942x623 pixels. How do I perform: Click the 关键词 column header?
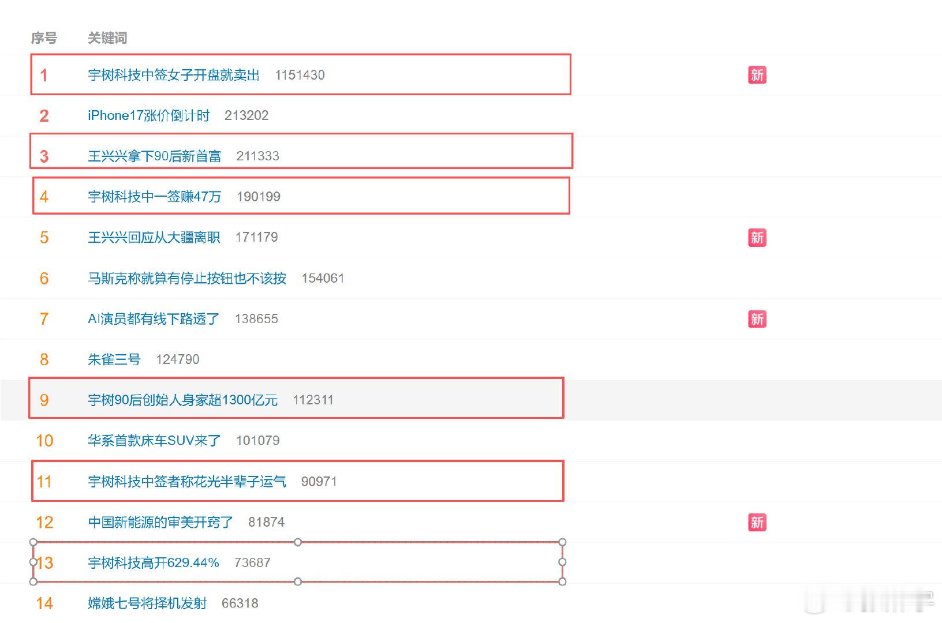107,38
